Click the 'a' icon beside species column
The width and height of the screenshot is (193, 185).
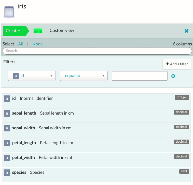pyautogui.click(x=7, y=172)
